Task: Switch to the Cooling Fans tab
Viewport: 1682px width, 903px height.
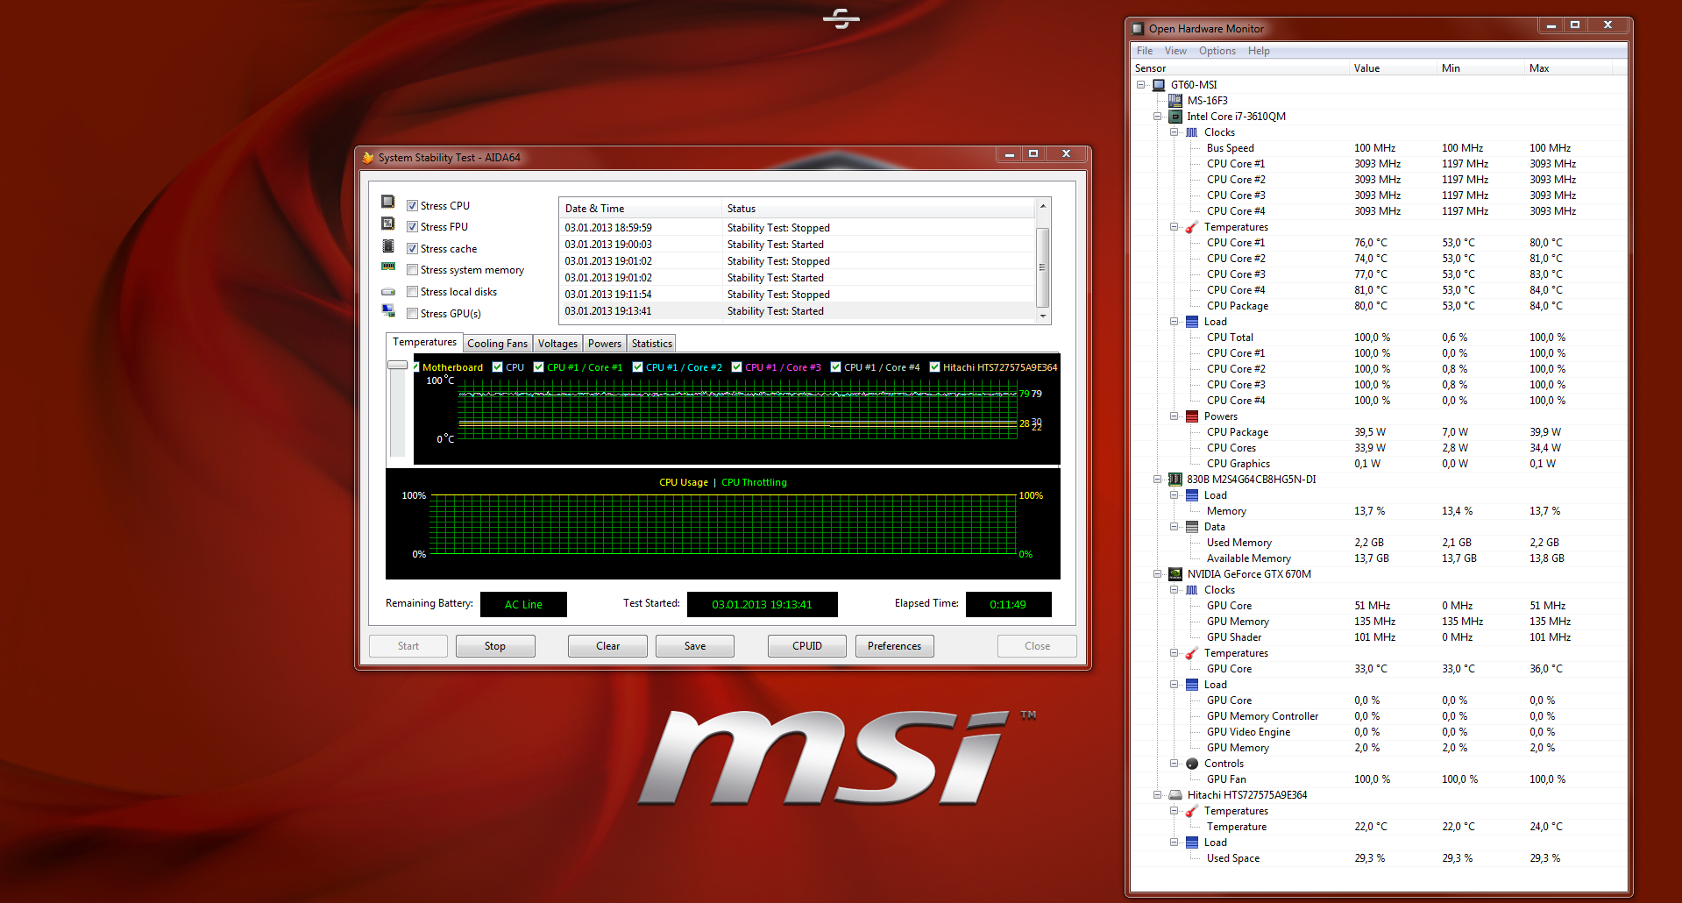Action: (x=498, y=344)
